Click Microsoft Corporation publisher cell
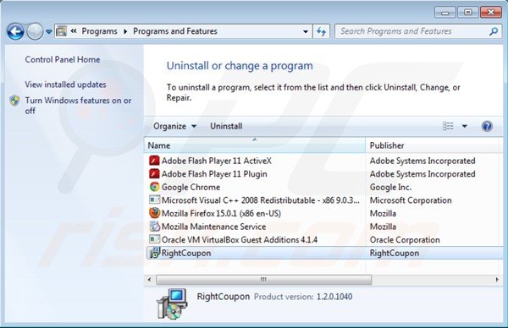Viewport: 508px width, 328px height. [x=411, y=200]
